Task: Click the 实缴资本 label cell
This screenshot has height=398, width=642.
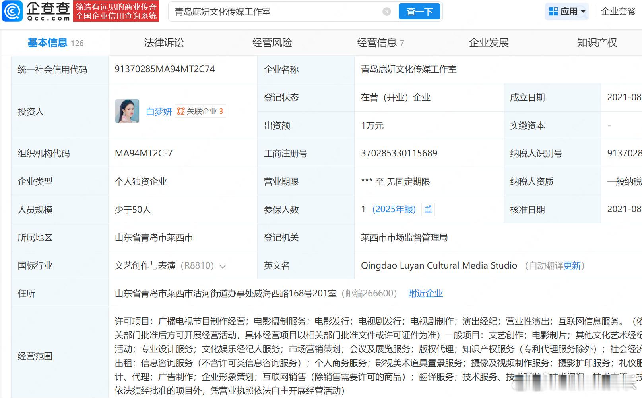Action: [x=552, y=125]
